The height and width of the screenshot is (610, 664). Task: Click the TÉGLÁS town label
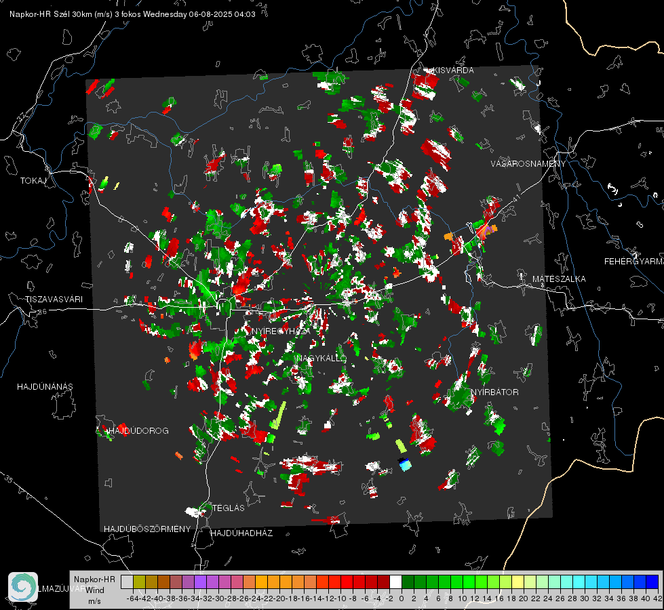coord(229,508)
